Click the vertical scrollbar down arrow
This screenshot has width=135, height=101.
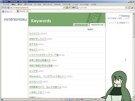[x=133, y=97]
